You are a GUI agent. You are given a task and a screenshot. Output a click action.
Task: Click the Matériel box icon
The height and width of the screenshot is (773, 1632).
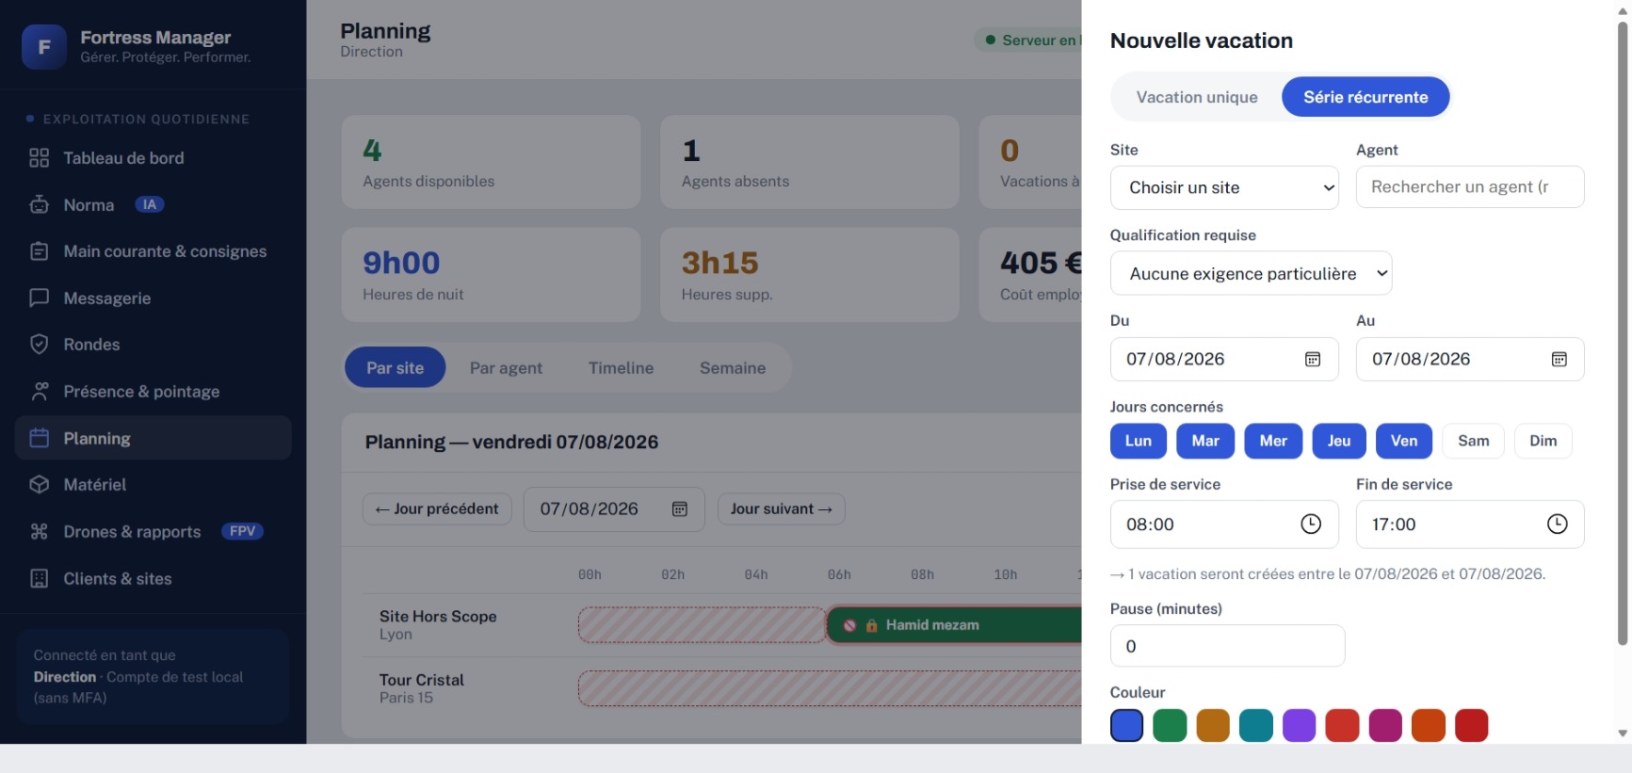[x=39, y=485]
